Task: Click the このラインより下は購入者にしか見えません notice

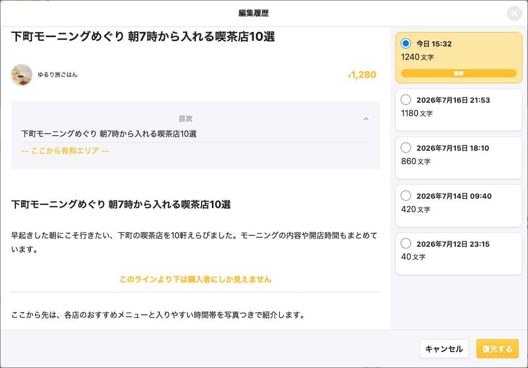Action: 195,279
